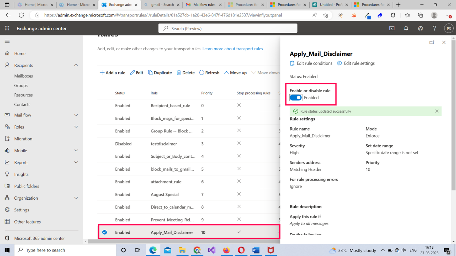Image resolution: width=456 pixels, height=256 pixels.
Task: Switch to the Mailflow rules browser tab
Action: pyautogui.click(x=204, y=5)
